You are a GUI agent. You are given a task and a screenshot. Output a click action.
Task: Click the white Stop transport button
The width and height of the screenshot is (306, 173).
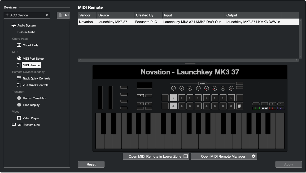[x=264, y=108]
